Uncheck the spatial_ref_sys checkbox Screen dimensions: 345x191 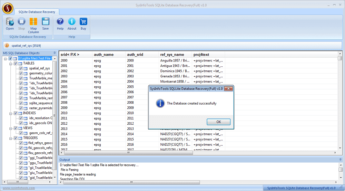[21, 68]
